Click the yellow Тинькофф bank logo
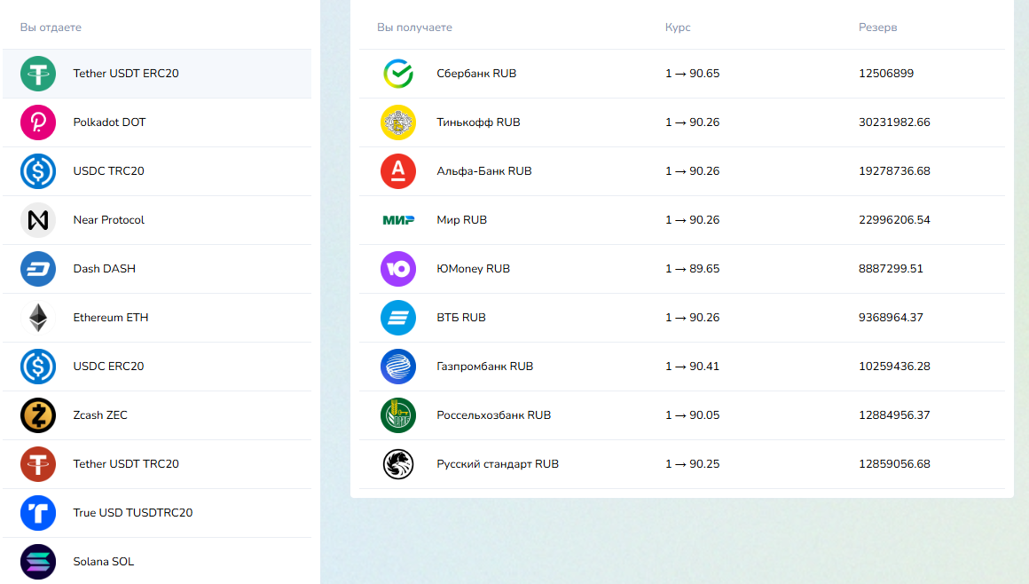Screen dimensions: 1029x584 pos(398,122)
